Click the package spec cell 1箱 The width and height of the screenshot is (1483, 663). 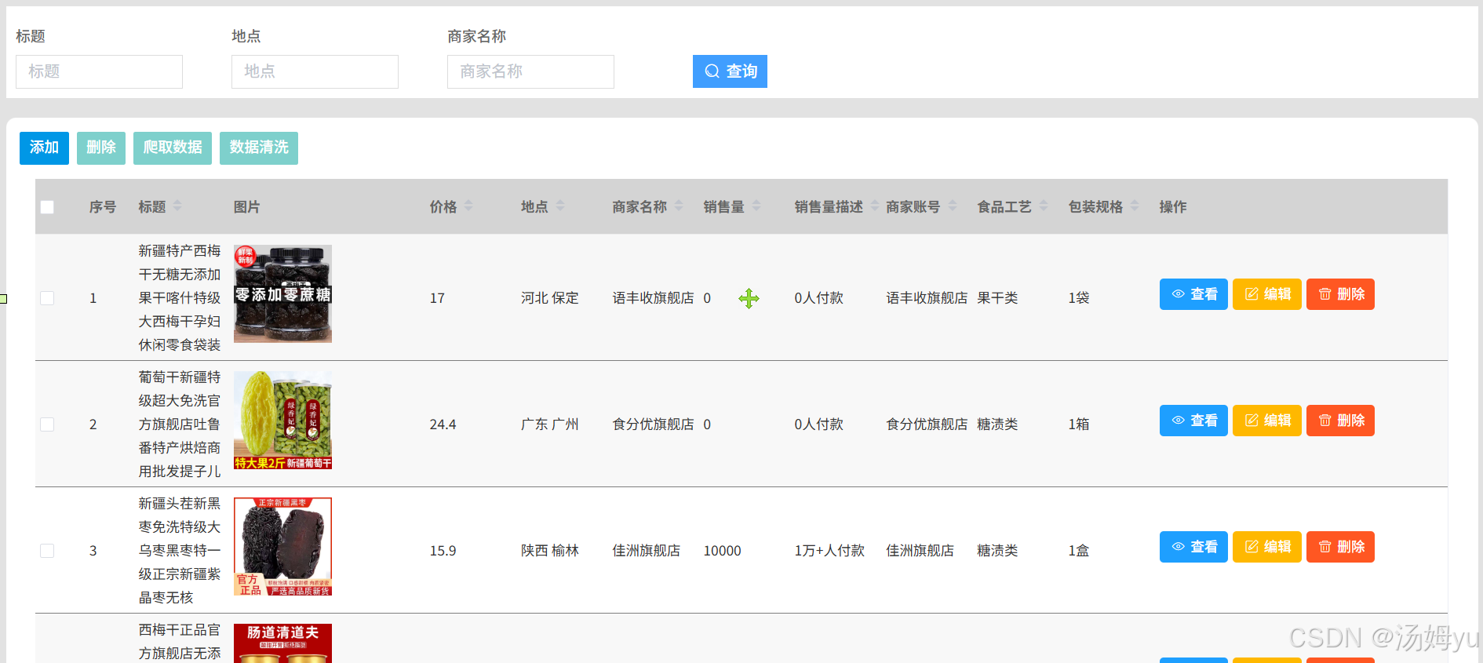1079,424
